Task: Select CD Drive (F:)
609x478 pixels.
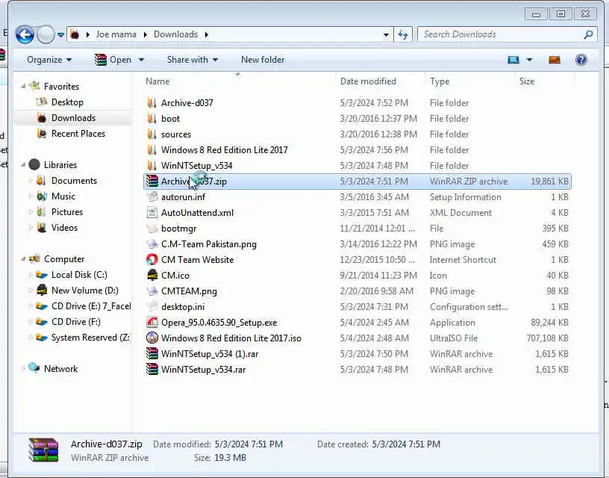Action: [x=75, y=322]
